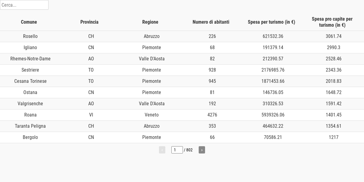This screenshot has height=182, width=364.
Task: Click the Ostana comune cell
Action: coord(30,93)
